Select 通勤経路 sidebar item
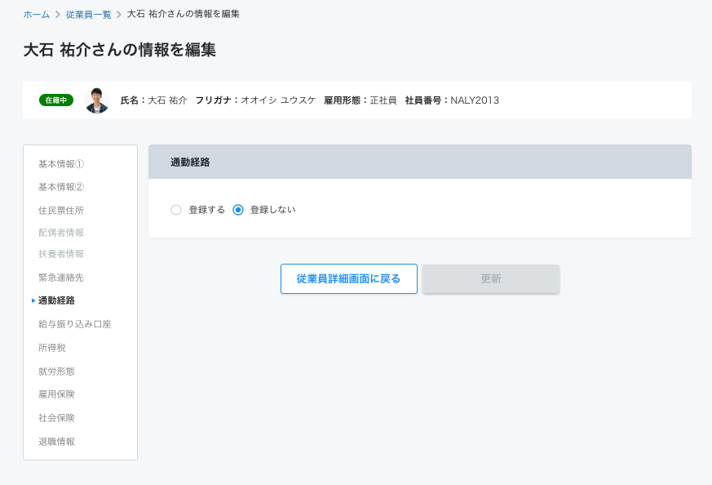The width and height of the screenshot is (712, 485). pos(56,300)
